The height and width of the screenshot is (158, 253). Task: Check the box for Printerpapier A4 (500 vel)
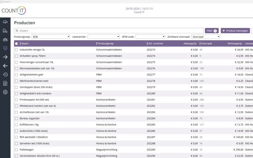(x=16, y=100)
